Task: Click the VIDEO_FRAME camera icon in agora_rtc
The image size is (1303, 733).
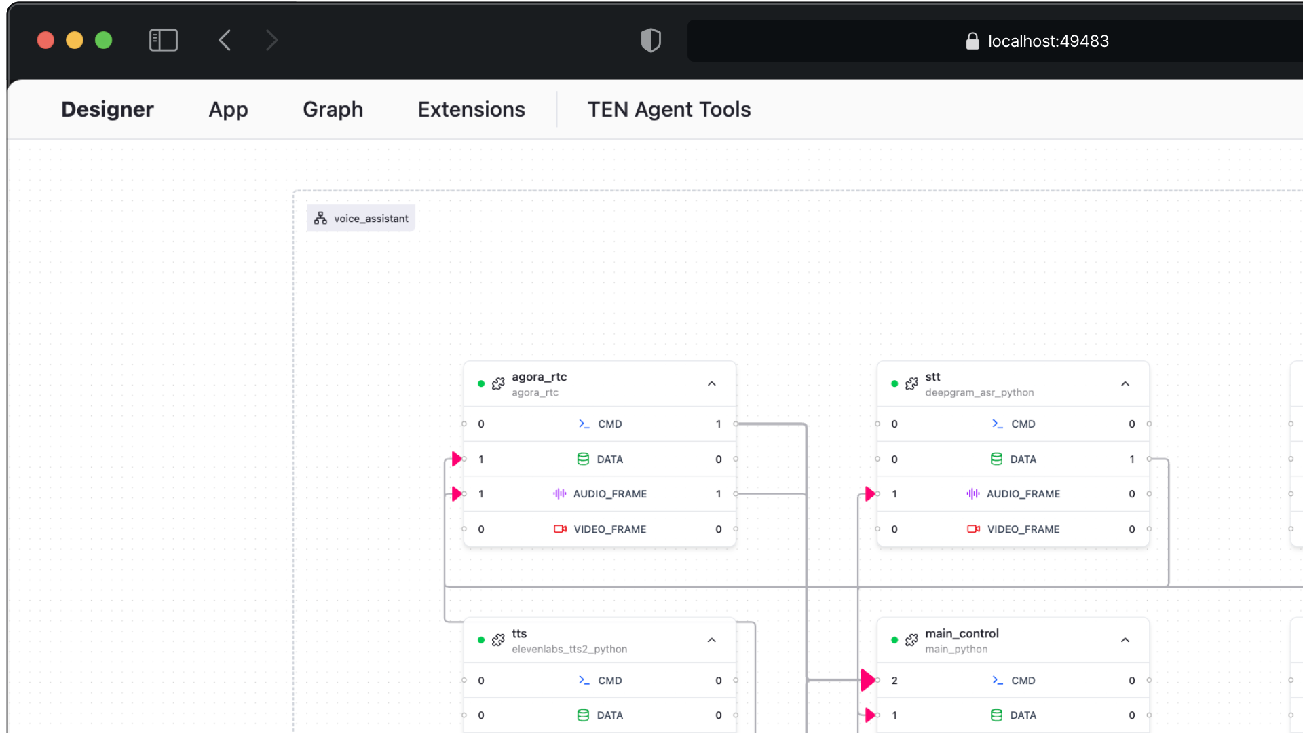Action: (560, 529)
